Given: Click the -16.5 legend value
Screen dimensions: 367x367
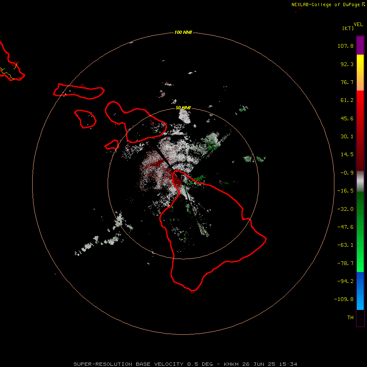Looking at the screenshot, I should click(x=345, y=191).
